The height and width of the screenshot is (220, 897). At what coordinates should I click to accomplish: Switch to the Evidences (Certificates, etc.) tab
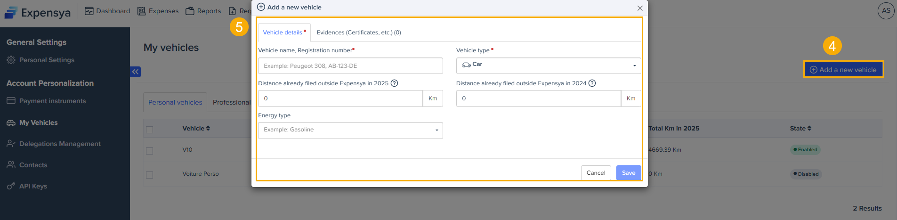click(x=358, y=33)
